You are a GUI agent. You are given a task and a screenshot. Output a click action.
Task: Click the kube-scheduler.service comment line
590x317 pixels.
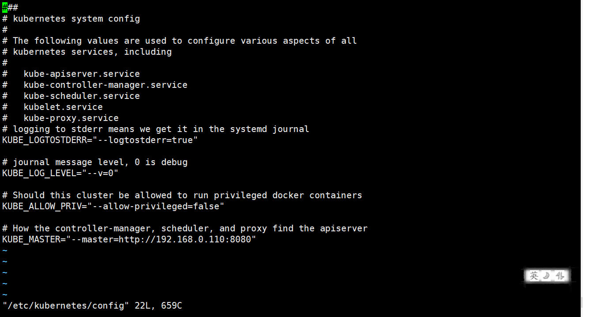pos(82,96)
